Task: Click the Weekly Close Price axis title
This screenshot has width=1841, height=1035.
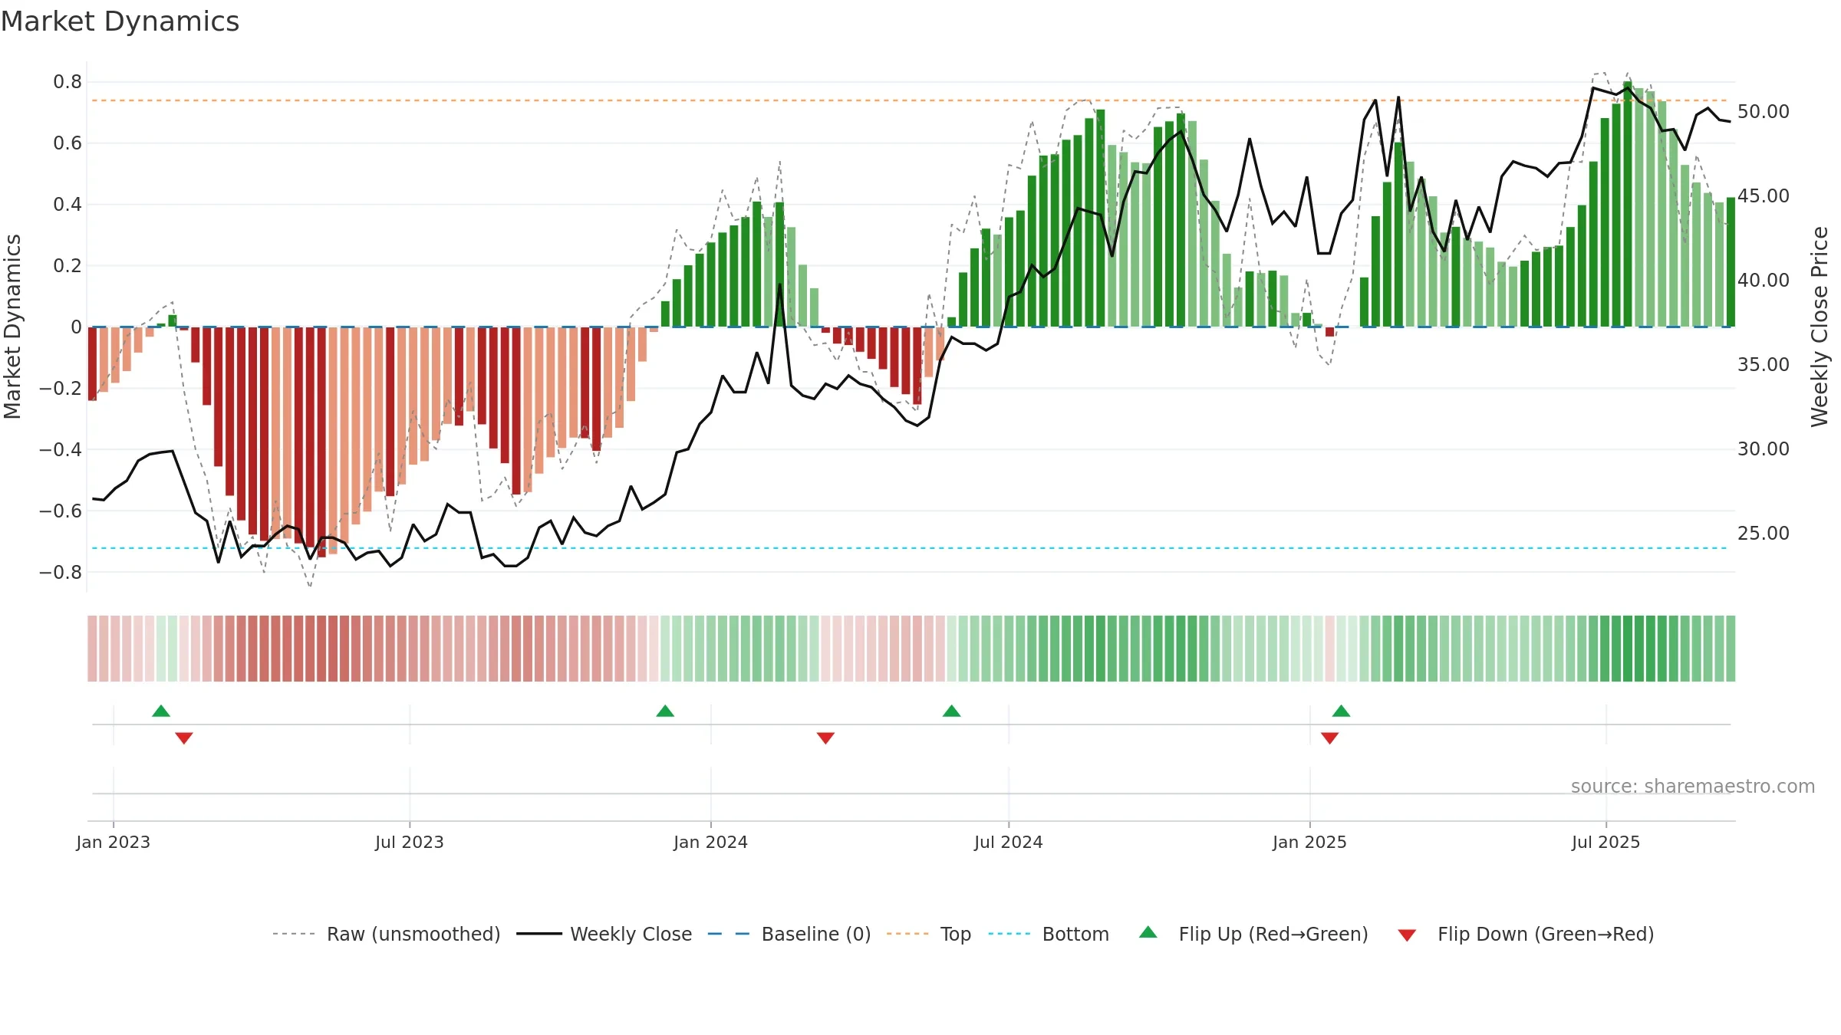Action: [1820, 327]
